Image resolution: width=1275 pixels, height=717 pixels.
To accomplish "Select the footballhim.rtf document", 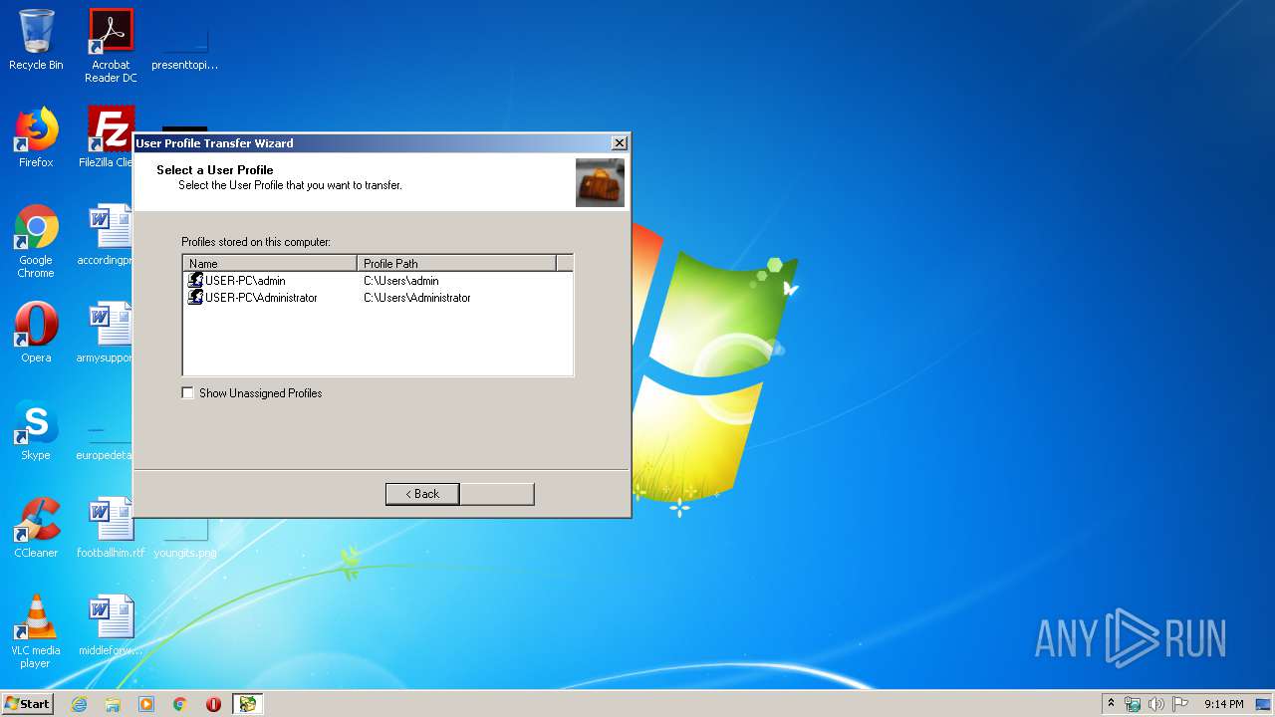I will point(111,528).
